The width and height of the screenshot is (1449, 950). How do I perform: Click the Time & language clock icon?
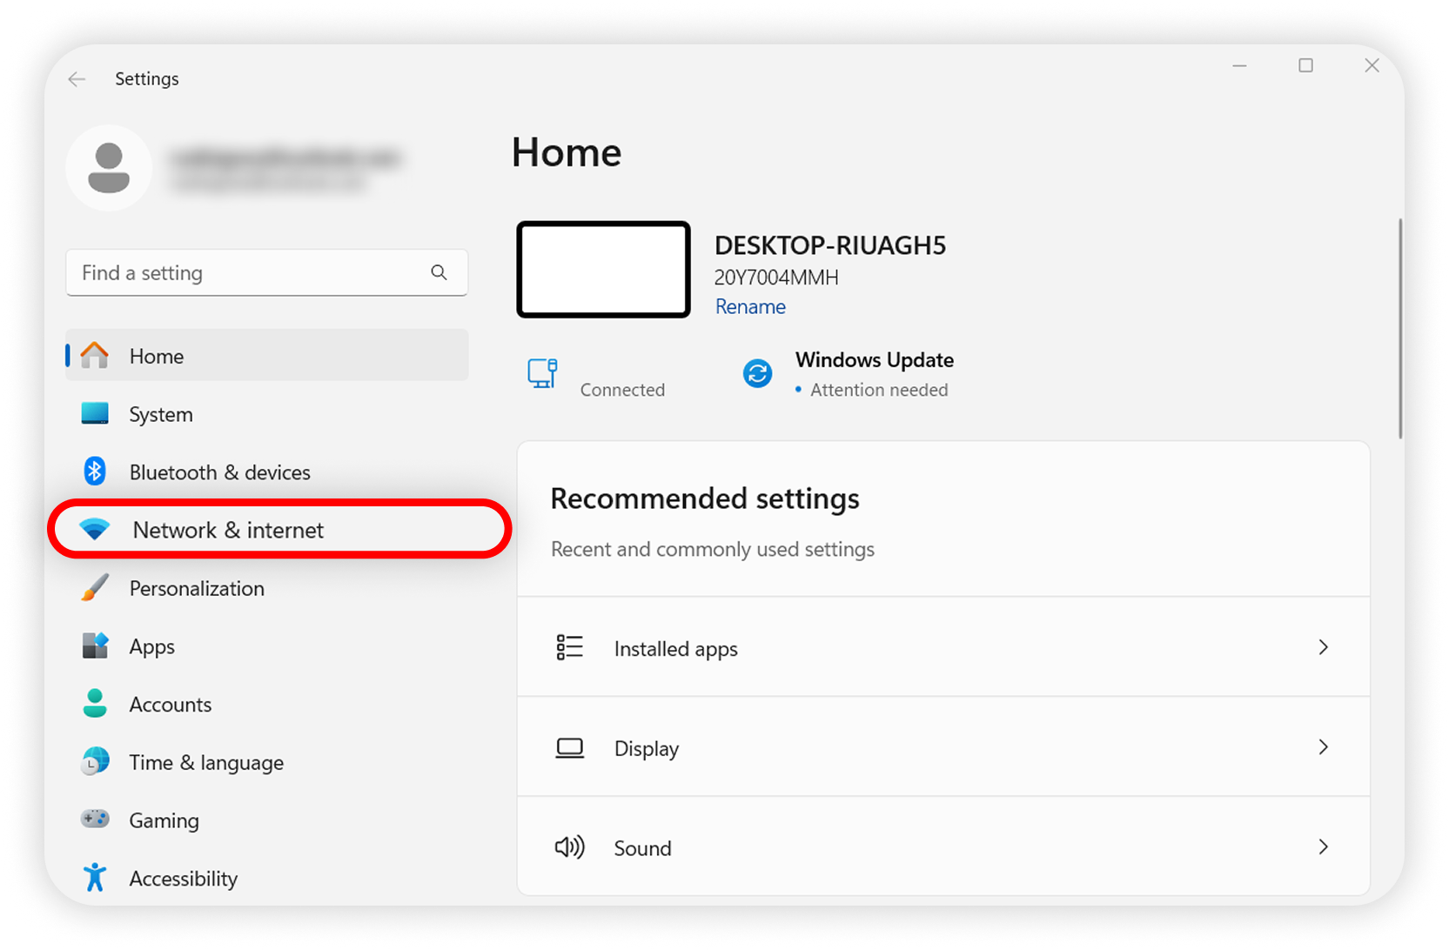point(94,761)
